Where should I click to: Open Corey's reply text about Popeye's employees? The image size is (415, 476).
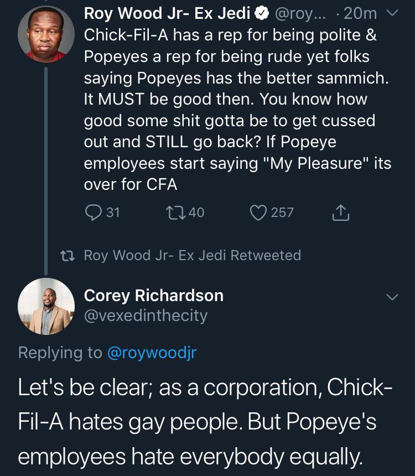[205, 422]
